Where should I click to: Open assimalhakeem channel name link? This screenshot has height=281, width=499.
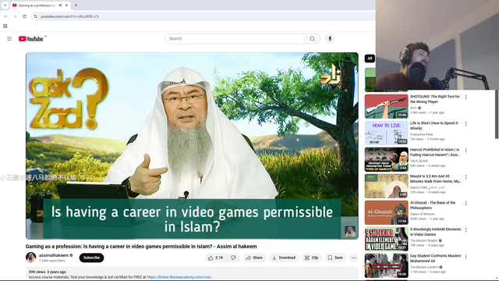click(x=54, y=255)
